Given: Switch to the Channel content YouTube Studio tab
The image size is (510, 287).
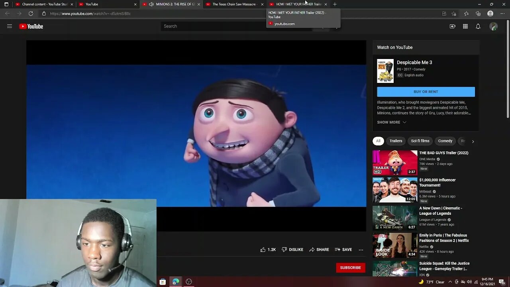Looking at the screenshot, I should point(45,4).
